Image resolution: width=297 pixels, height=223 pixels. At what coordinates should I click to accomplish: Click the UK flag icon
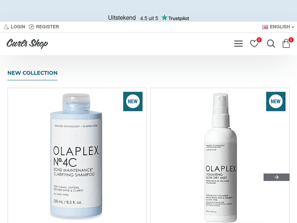[x=265, y=27]
